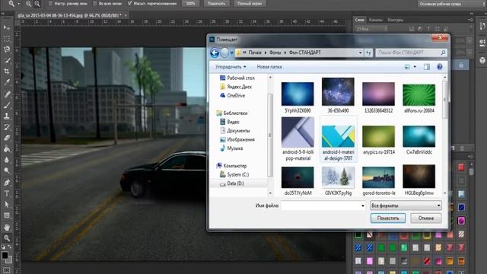Select the Rectangular Marquee tool
487x274 pixels.
pyautogui.click(x=7, y=39)
